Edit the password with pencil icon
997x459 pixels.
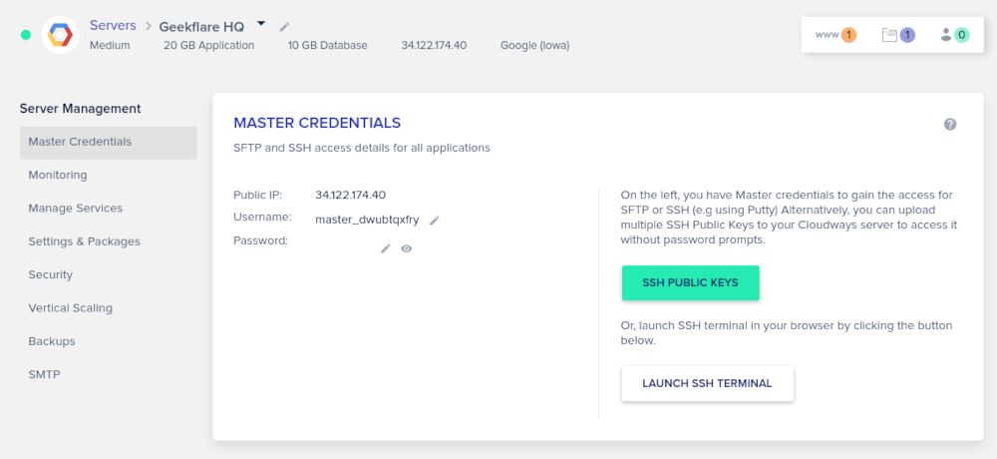pyautogui.click(x=386, y=248)
